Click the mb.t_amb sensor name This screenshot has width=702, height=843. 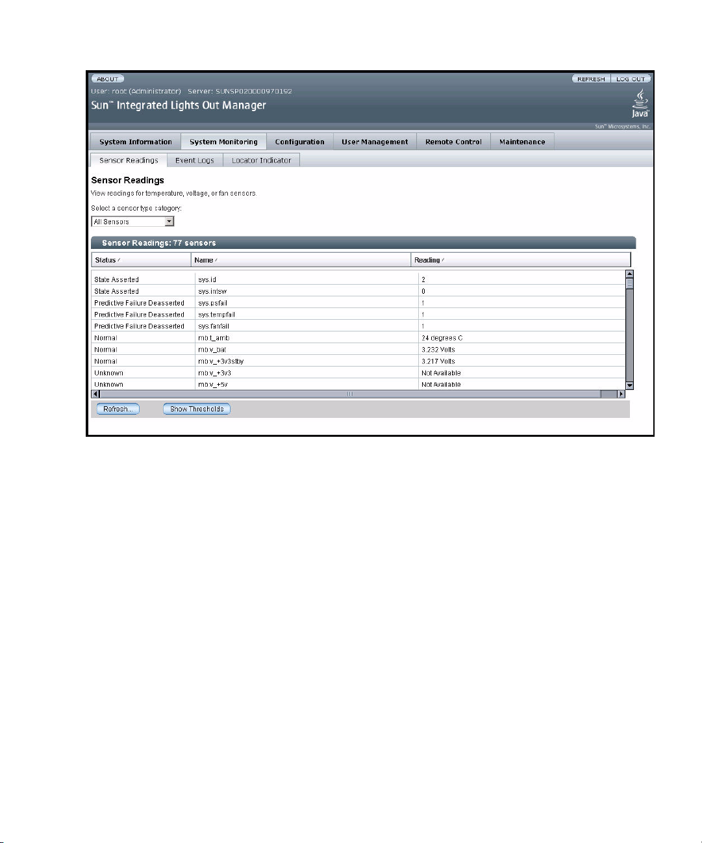click(214, 338)
